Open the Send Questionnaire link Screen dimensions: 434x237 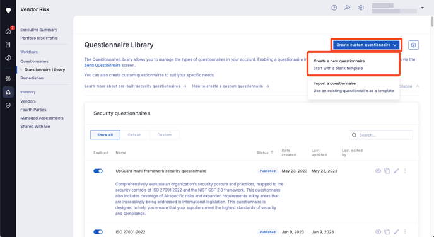pyautogui.click(x=102, y=66)
